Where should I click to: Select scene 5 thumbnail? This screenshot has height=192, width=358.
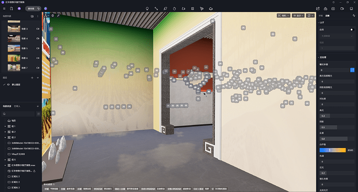point(14,48)
